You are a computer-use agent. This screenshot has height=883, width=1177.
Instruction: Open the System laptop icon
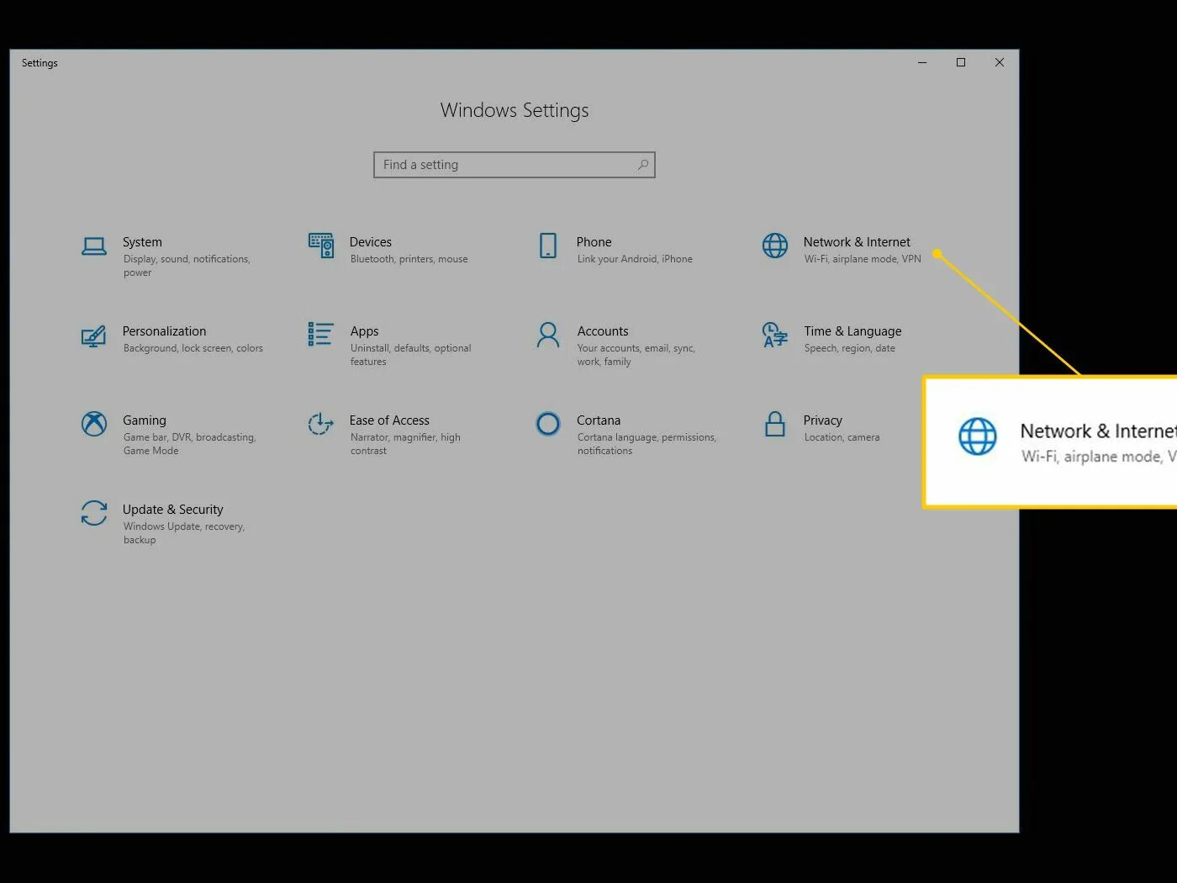[x=94, y=246]
